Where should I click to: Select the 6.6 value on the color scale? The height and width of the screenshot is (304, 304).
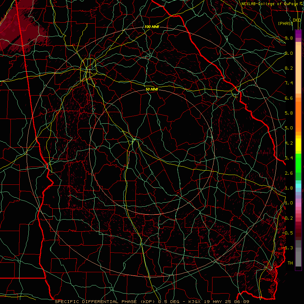point(289,98)
